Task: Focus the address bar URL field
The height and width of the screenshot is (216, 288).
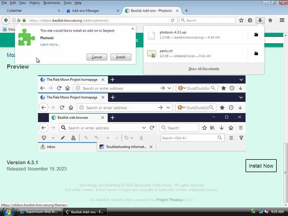Action: (98, 20)
